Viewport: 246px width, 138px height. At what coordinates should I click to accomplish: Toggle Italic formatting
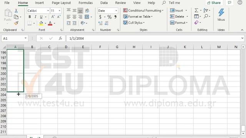pyautogui.click(x=35, y=17)
